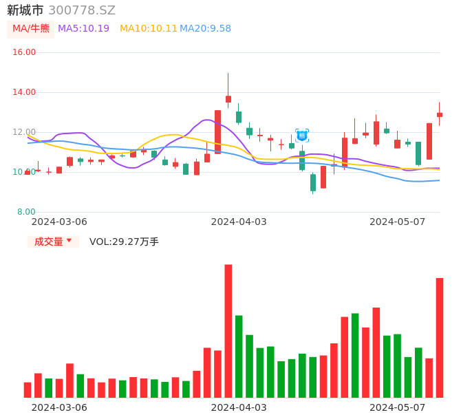Click the 成交量 volume label text
The height and width of the screenshot is (417, 472).
tap(48, 242)
